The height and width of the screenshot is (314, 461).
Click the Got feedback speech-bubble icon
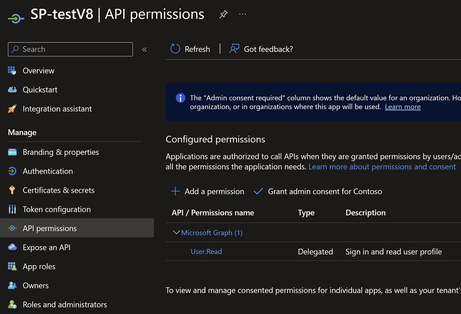click(x=234, y=49)
